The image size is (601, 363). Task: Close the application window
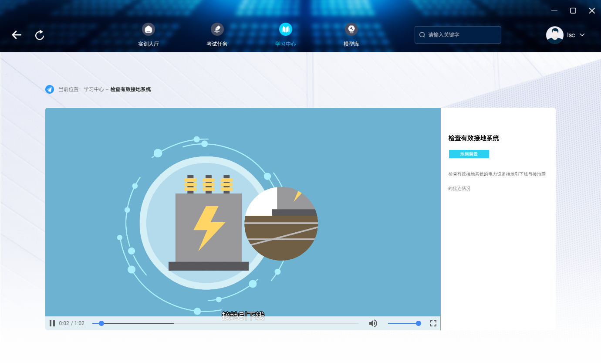click(592, 10)
